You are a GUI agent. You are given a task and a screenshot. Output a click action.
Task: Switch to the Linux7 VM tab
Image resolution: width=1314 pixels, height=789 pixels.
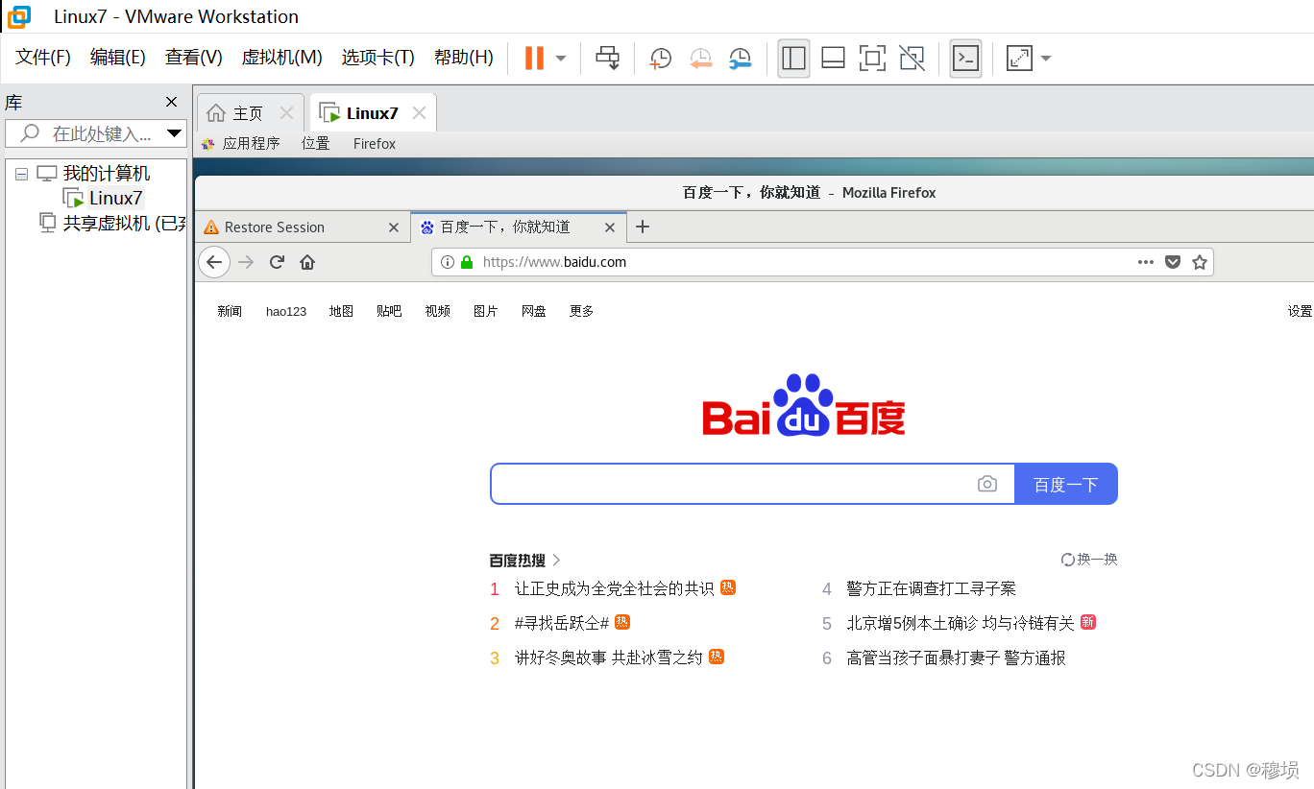click(x=372, y=113)
